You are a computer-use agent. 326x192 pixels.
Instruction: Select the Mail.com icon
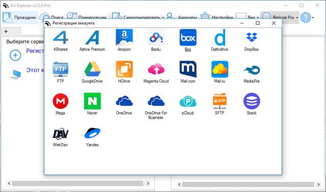pyautogui.click(x=188, y=69)
